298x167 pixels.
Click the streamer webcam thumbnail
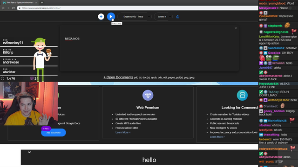click(x=29, y=103)
